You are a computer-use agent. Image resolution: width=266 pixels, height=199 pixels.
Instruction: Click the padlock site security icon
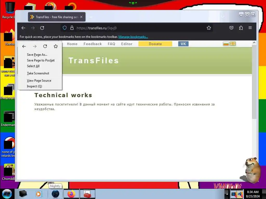(72, 28)
